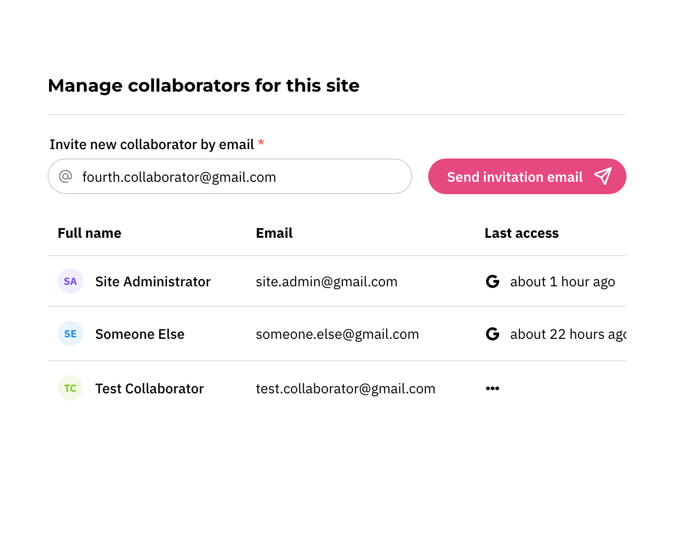Click Google icon in Site Administrator row
This screenshot has width=674, height=535.
pos(493,281)
